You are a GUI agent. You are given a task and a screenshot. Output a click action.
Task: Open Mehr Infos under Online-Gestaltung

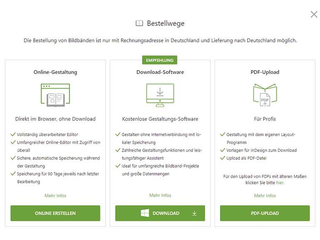click(x=56, y=196)
